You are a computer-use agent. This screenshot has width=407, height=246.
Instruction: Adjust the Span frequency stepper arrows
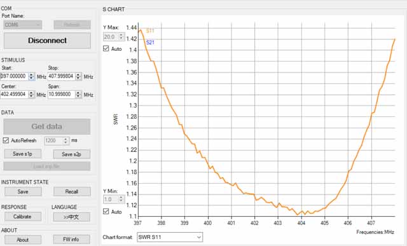point(78,94)
